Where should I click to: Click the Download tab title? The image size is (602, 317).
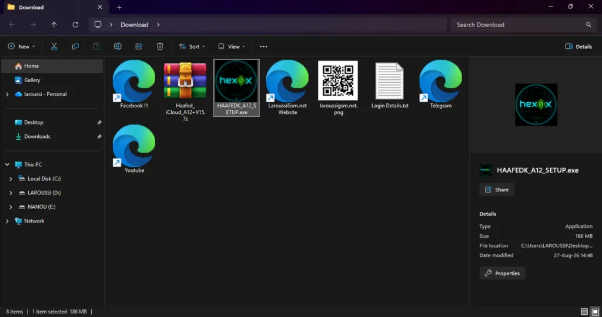coord(31,7)
